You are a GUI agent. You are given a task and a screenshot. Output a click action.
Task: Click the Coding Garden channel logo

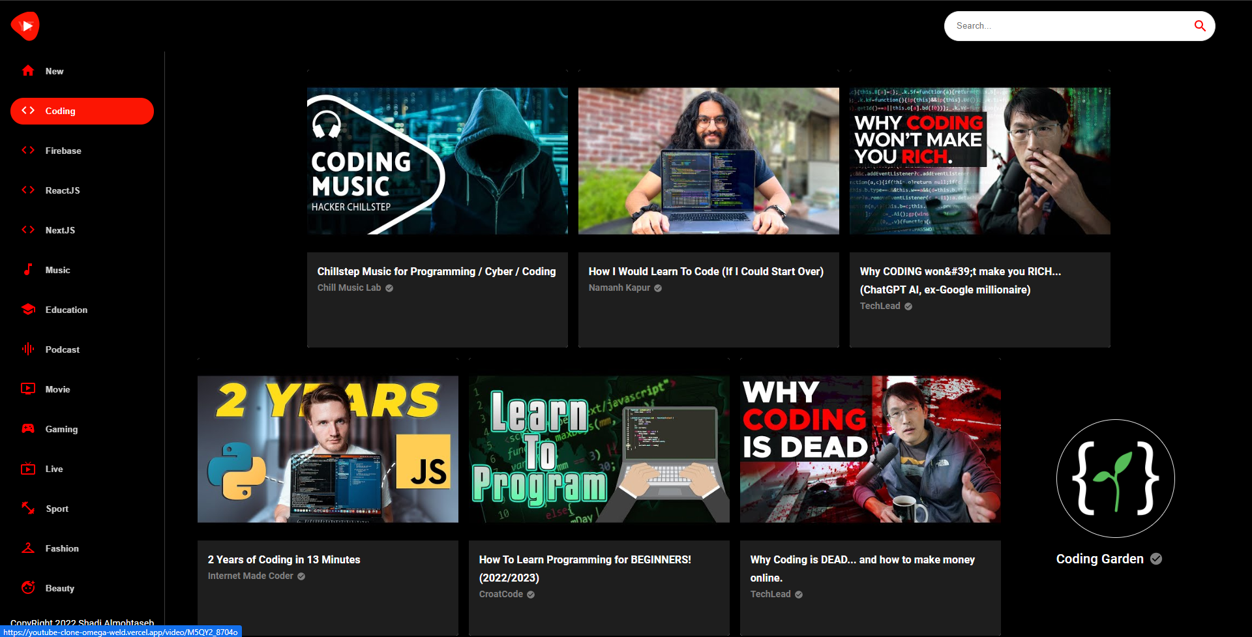tap(1115, 479)
